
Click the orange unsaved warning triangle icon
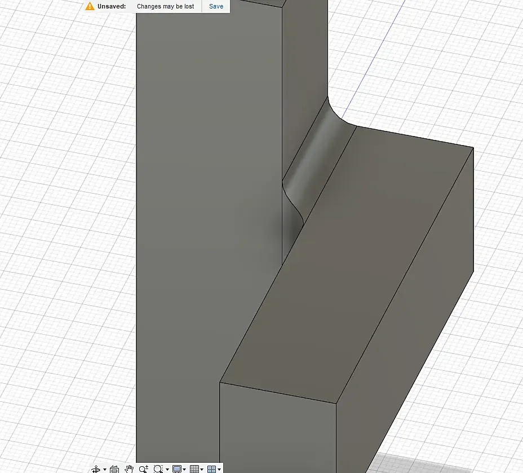(x=90, y=6)
